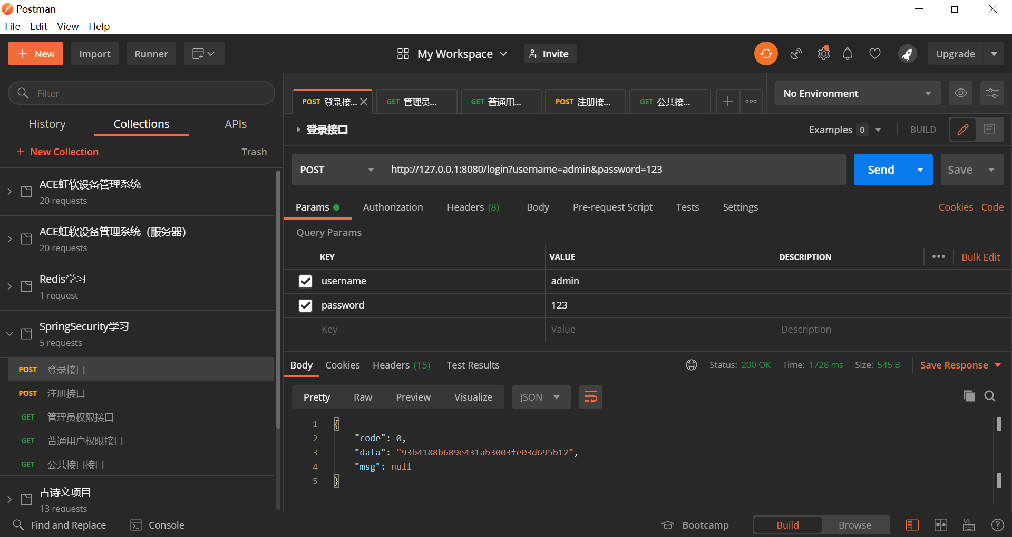Expand the 古诗文项目 collection
The width and height of the screenshot is (1012, 537).
pyautogui.click(x=9, y=499)
